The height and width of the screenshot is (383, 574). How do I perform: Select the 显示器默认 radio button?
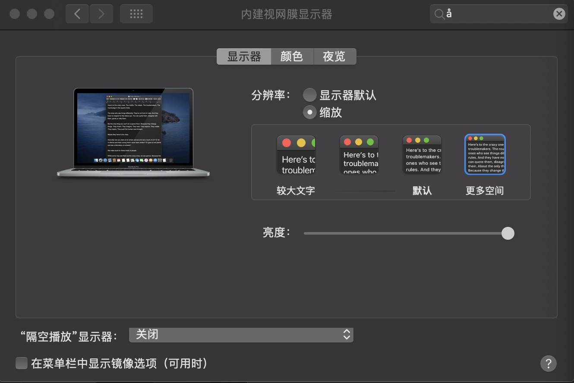[x=309, y=95]
